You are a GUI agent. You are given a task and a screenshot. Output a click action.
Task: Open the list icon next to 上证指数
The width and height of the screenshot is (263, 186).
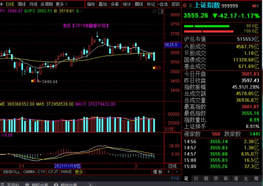tap(191, 5)
